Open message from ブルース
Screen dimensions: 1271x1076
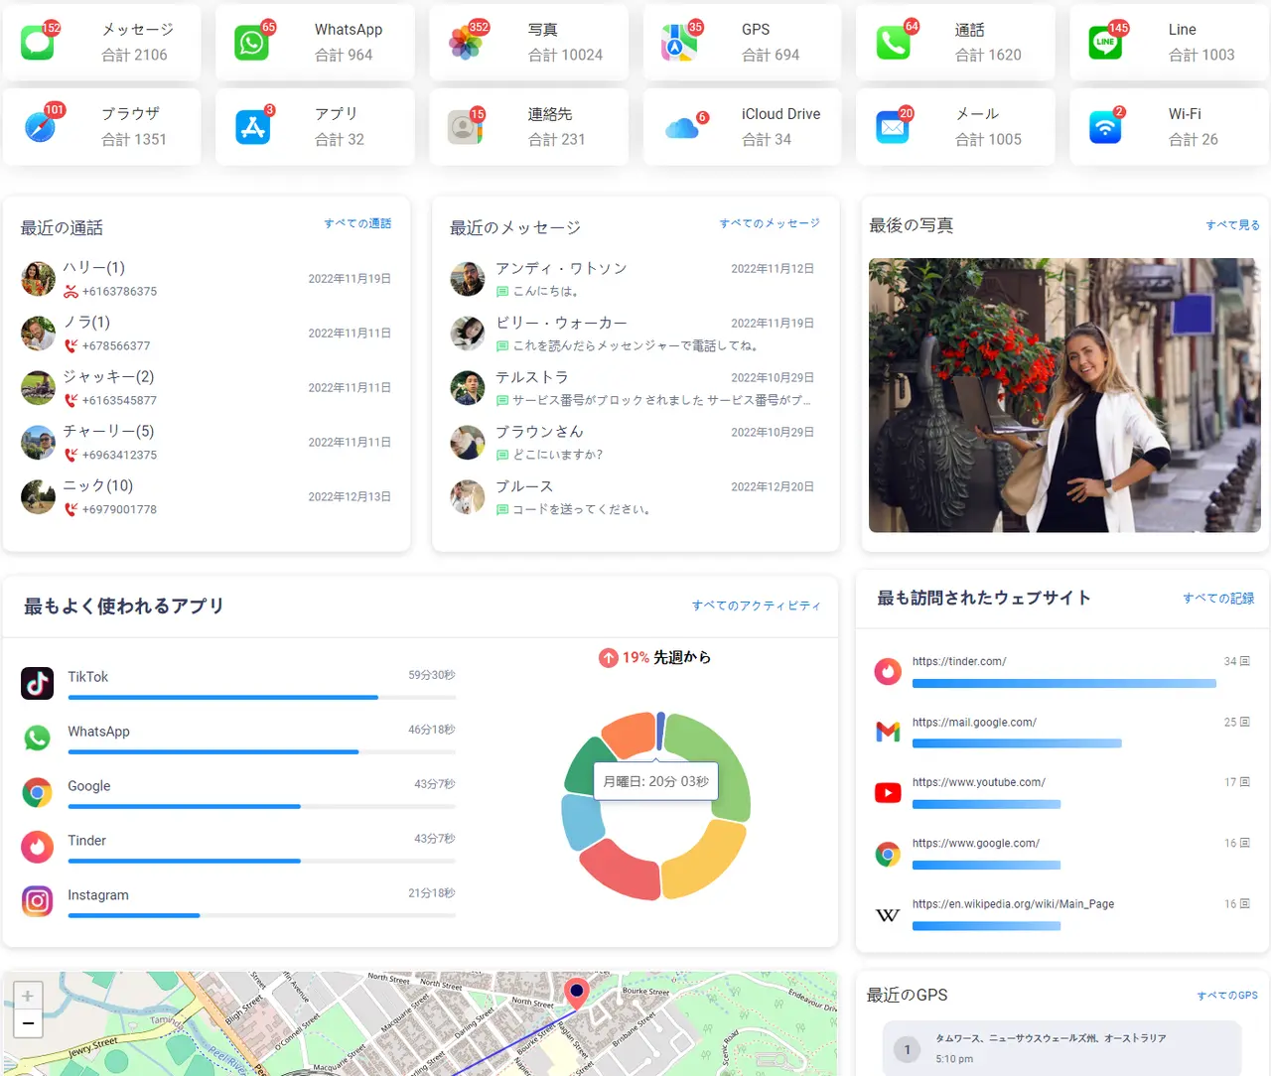[x=633, y=497]
